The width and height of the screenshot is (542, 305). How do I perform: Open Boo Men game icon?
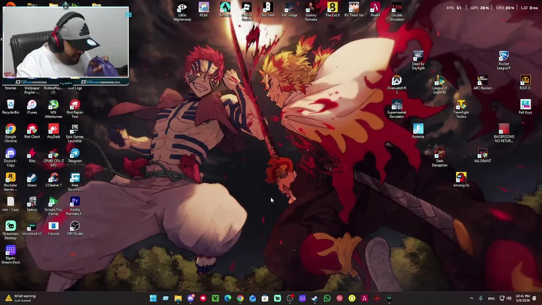coord(268,9)
